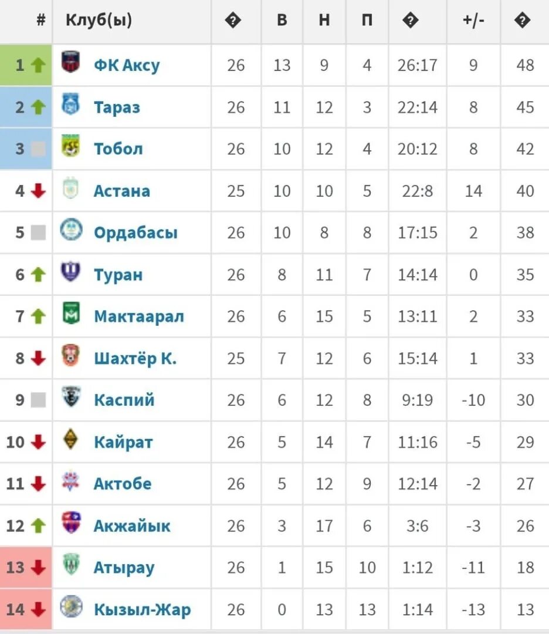Click the red down arrow beside Астана
This screenshot has height=634, width=549.
38,190
